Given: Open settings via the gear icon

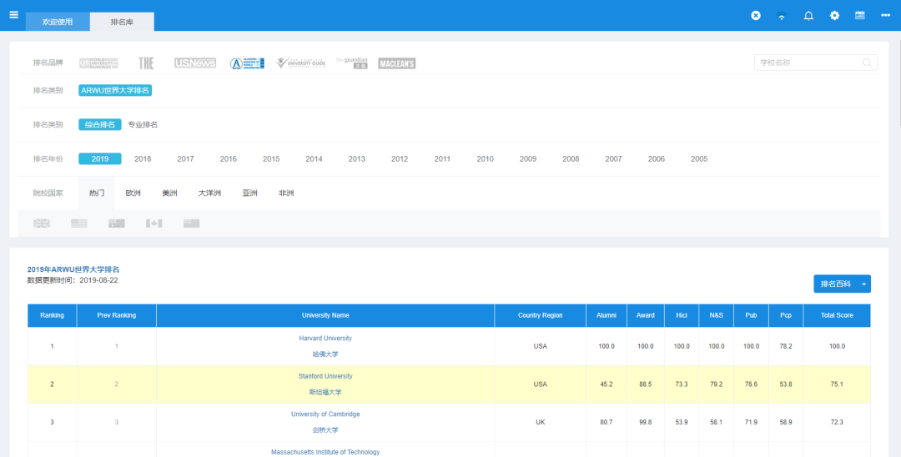Looking at the screenshot, I should click(x=834, y=16).
